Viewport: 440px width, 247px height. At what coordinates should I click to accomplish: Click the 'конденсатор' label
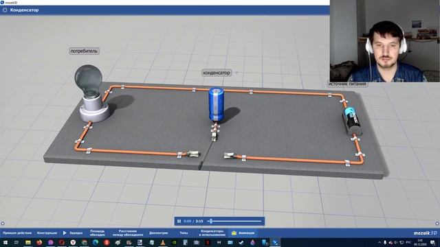[217, 73]
